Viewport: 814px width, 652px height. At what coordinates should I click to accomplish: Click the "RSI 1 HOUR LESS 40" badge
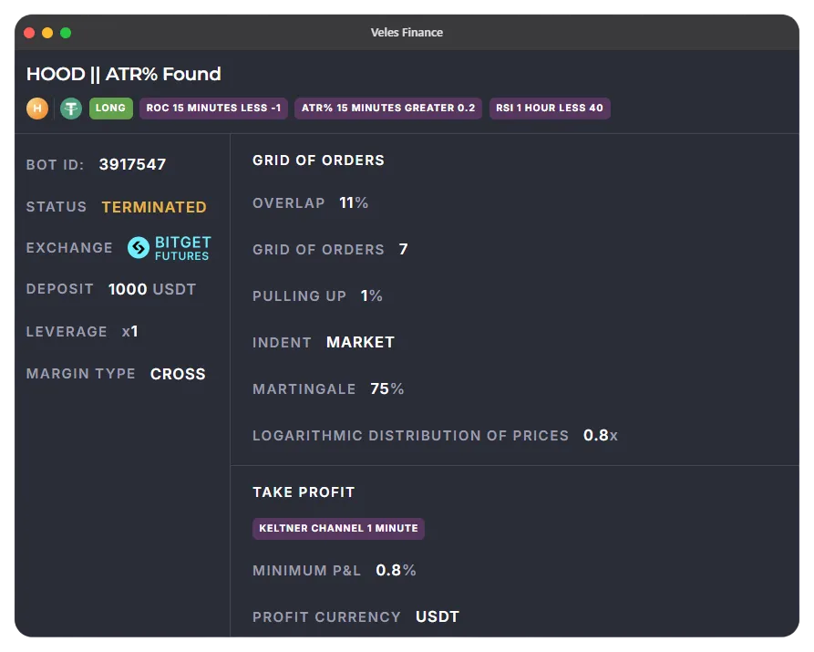tap(550, 108)
